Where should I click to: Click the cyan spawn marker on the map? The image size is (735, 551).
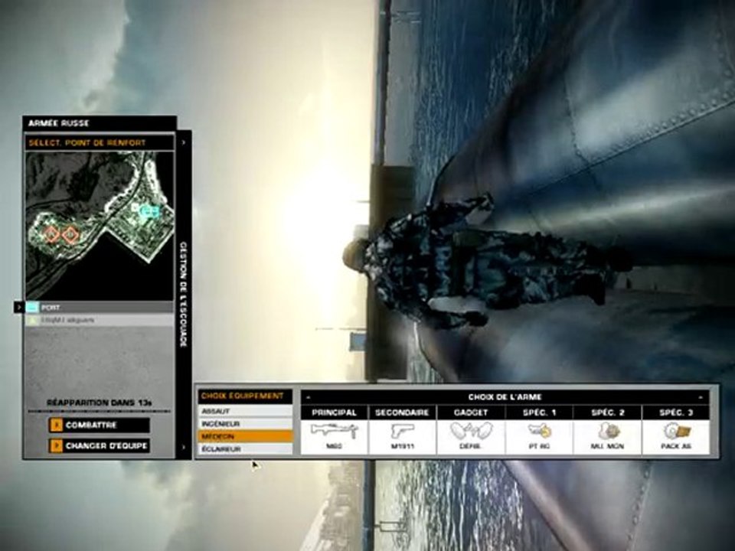149,211
